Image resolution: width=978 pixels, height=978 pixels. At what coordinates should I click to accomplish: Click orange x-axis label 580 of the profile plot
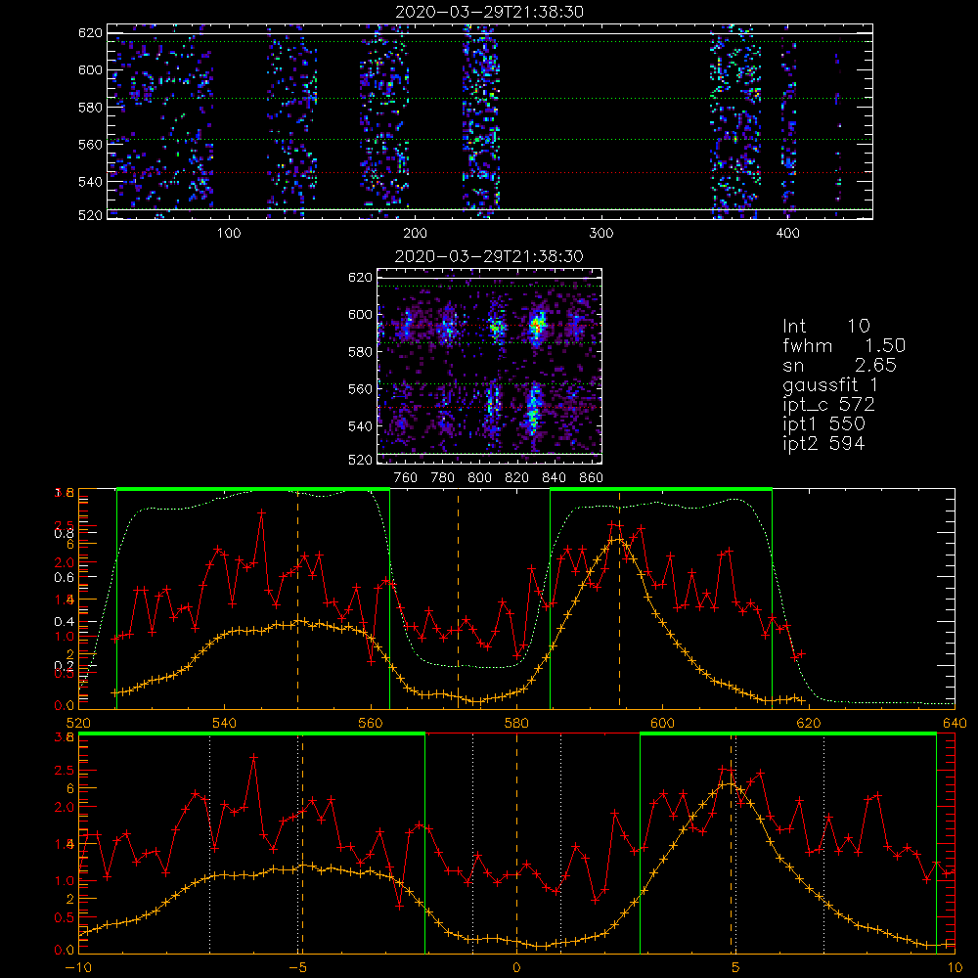click(x=516, y=723)
